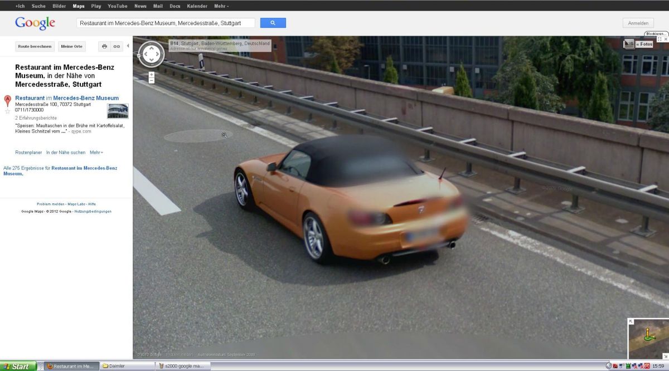This screenshot has width=669, height=371.
Task: Open YouTube from the top navigation bar
Action: 117,6
